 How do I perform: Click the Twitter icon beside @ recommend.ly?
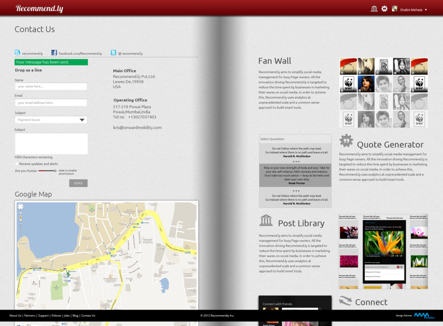(114, 52)
